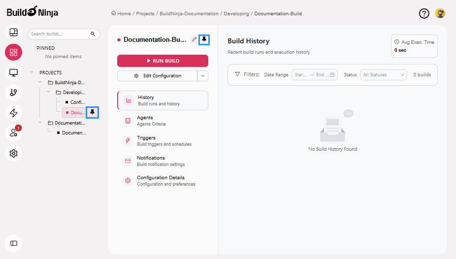The height and width of the screenshot is (259, 456).
Task: Open the version control branch icon
Action: coord(13,93)
